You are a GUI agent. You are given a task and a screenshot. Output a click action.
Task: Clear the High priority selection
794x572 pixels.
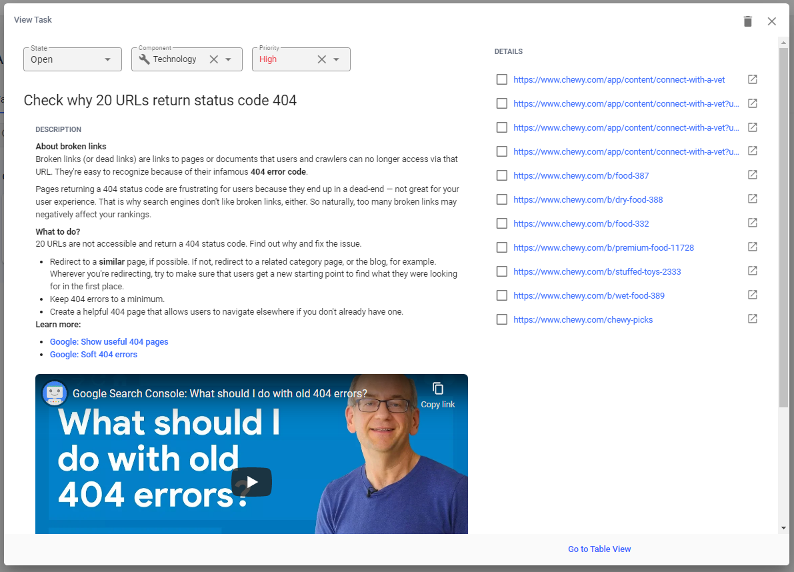321,59
